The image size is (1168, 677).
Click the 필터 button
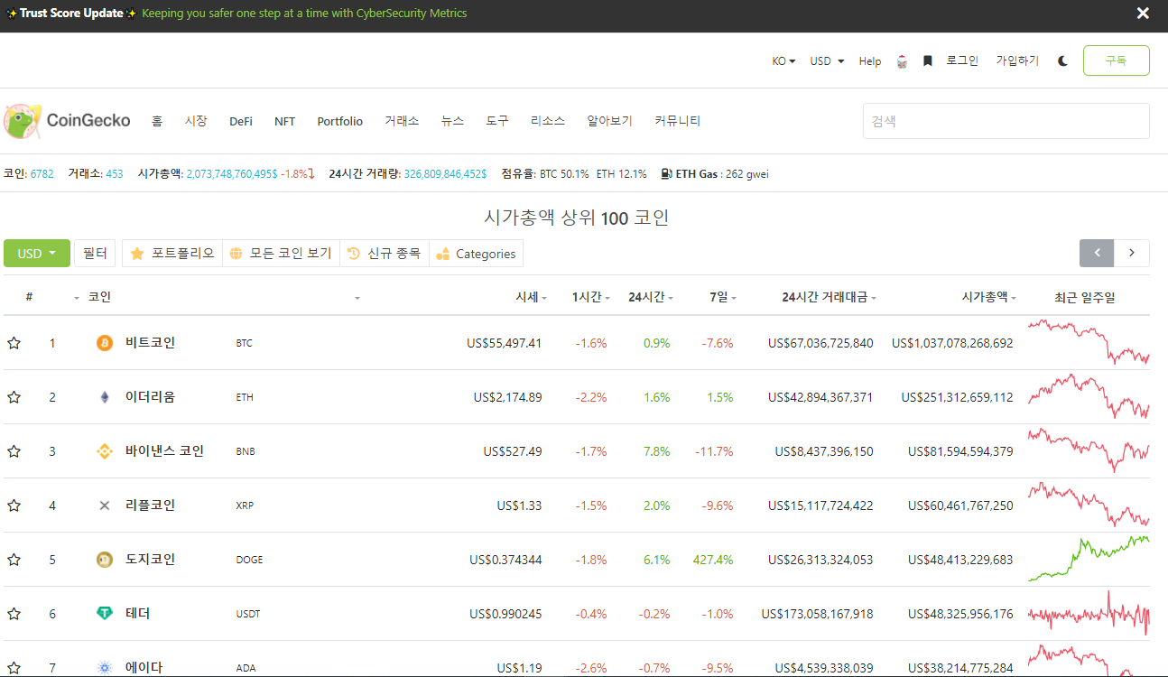click(95, 254)
